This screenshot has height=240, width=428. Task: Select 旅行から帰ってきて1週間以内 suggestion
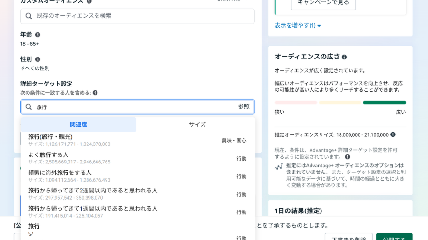tap(138, 212)
